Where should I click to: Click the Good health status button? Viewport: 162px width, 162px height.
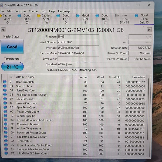pos(12,47)
